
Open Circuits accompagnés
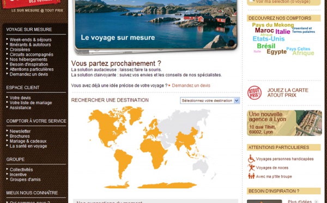click(x=31, y=55)
